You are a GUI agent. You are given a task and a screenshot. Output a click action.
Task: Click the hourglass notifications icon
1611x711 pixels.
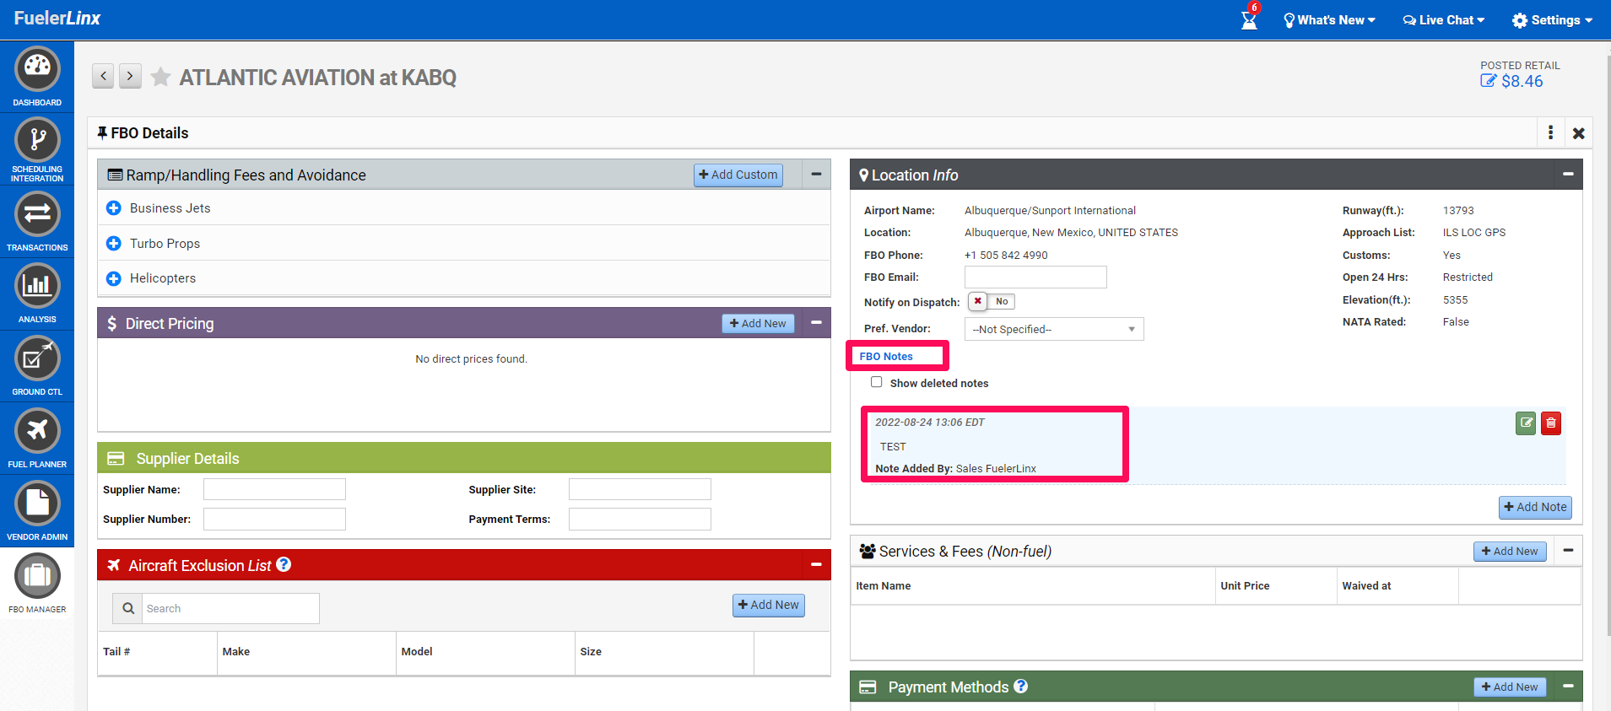1249,19
